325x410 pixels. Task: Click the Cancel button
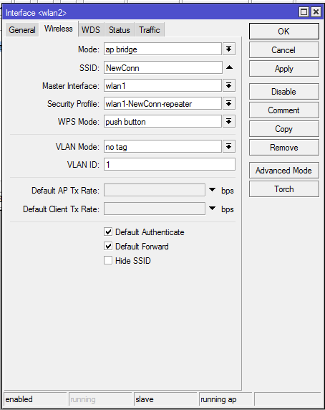click(283, 50)
